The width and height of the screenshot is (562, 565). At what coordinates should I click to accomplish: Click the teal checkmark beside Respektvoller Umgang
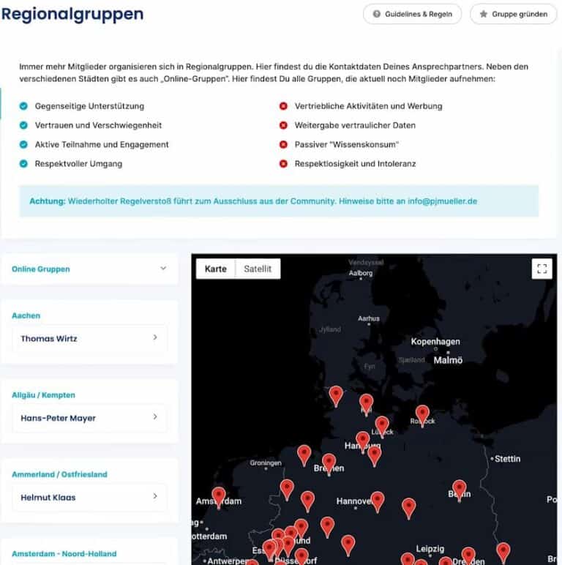pyautogui.click(x=24, y=164)
